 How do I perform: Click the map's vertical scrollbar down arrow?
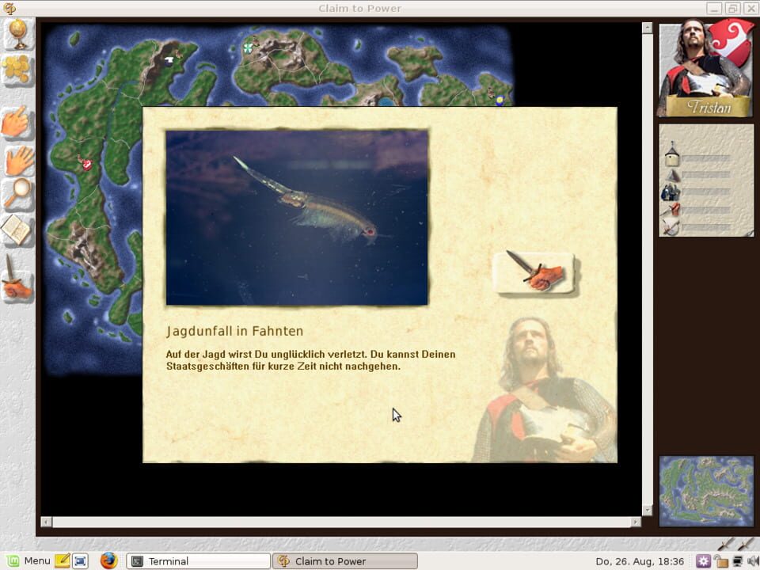647,511
